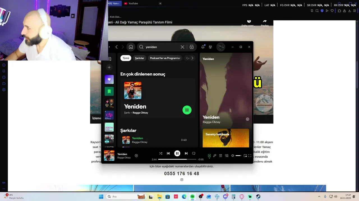
Task: Click Daha sonra izle on video
Action: (x=249, y=23)
